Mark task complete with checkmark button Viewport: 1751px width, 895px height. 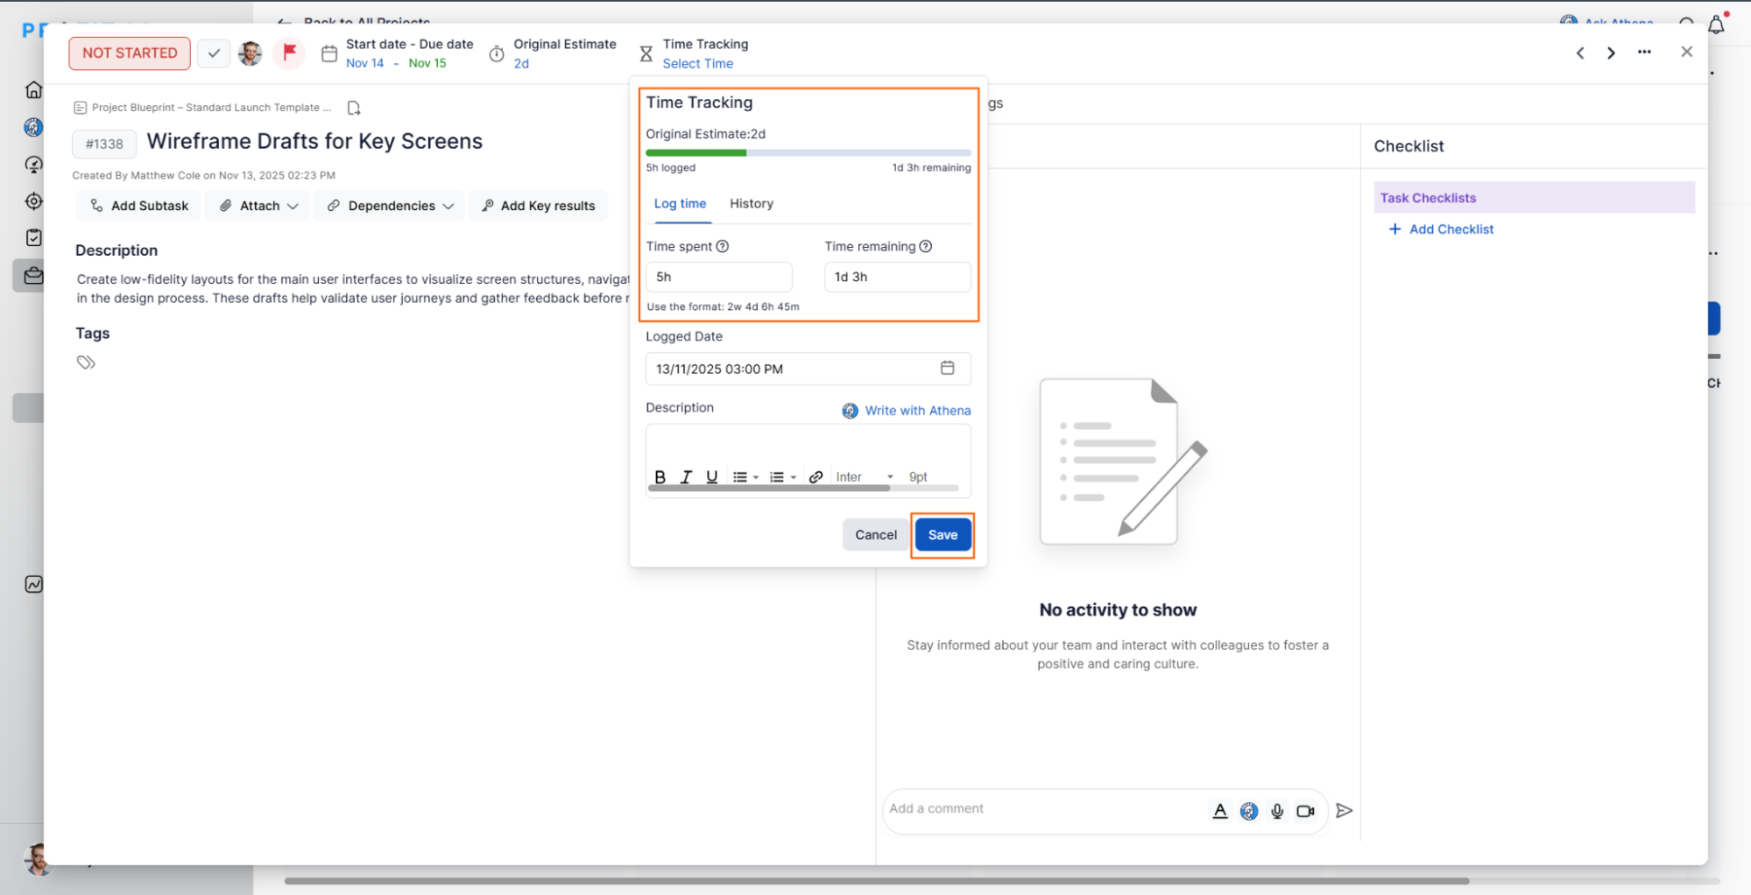click(214, 53)
